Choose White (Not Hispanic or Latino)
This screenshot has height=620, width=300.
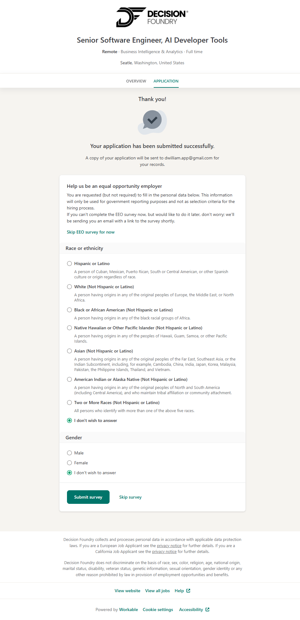point(69,287)
